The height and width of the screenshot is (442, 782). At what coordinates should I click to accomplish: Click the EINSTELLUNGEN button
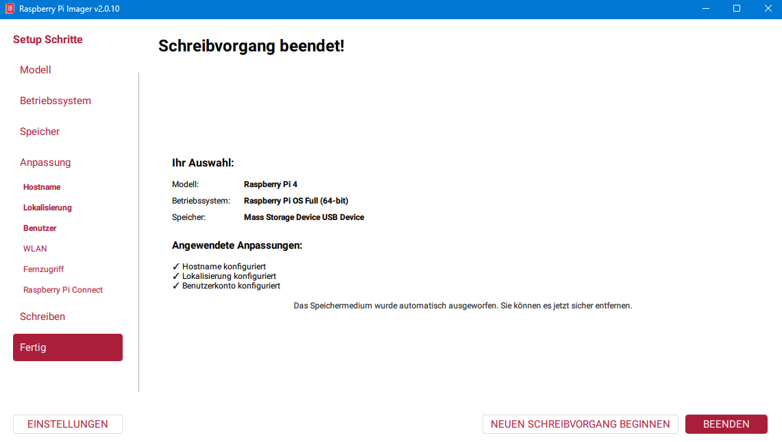click(x=68, y=424)
